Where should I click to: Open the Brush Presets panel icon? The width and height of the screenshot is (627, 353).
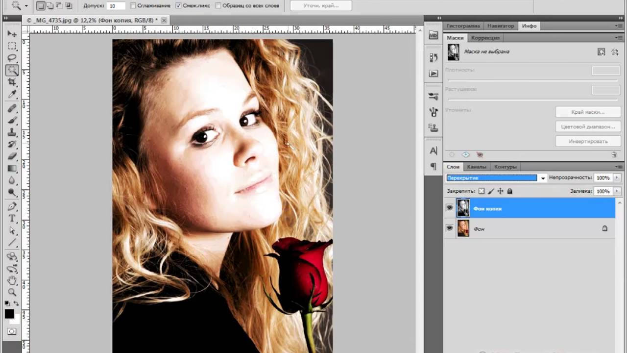[x=434, y=97]
